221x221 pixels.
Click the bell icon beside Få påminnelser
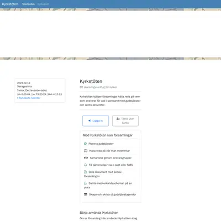tap(85, 165)
